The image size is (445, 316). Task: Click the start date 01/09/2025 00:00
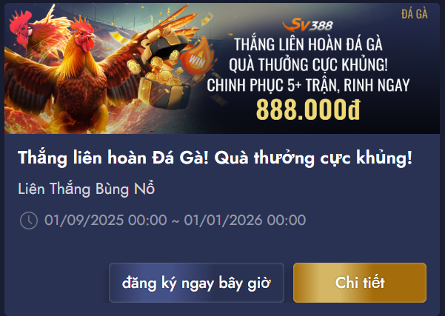106,220
